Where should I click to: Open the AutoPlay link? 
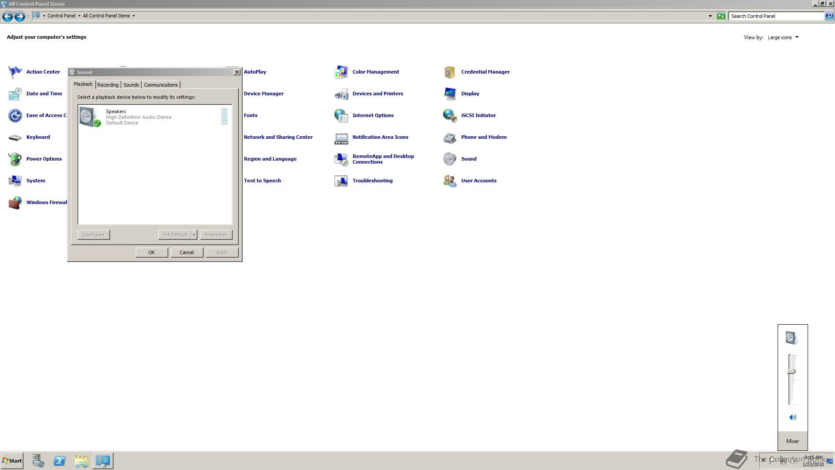(x=255, y=72)
